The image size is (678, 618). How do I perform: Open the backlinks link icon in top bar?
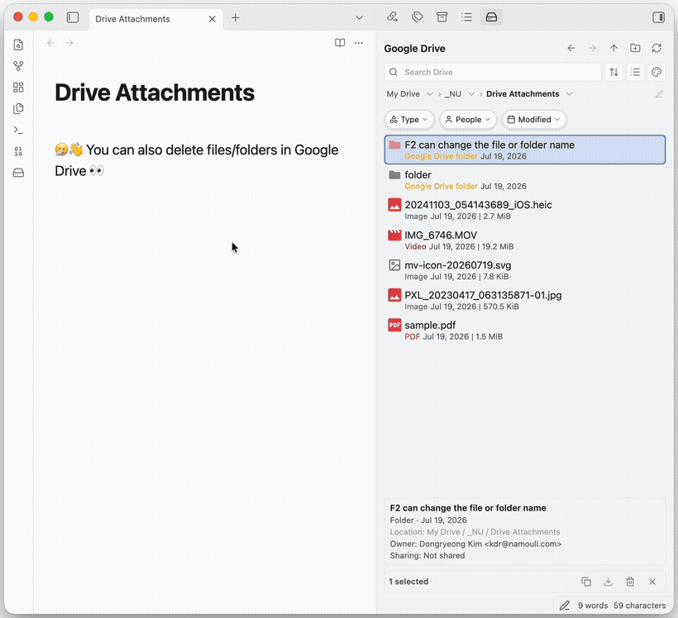pyautogui.click(x=392, y=17)
